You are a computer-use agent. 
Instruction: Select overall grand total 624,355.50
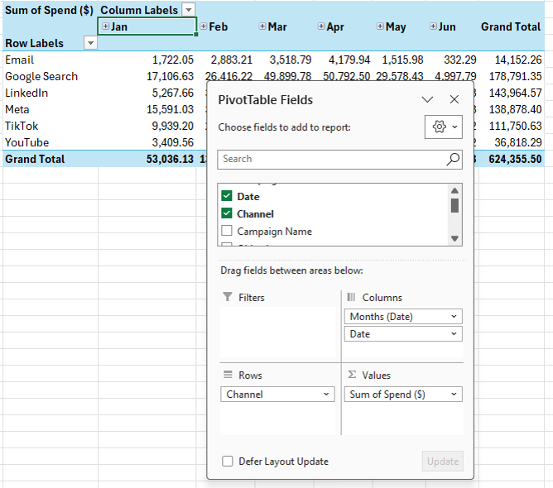pyautogui.click(x=515, y=159)
